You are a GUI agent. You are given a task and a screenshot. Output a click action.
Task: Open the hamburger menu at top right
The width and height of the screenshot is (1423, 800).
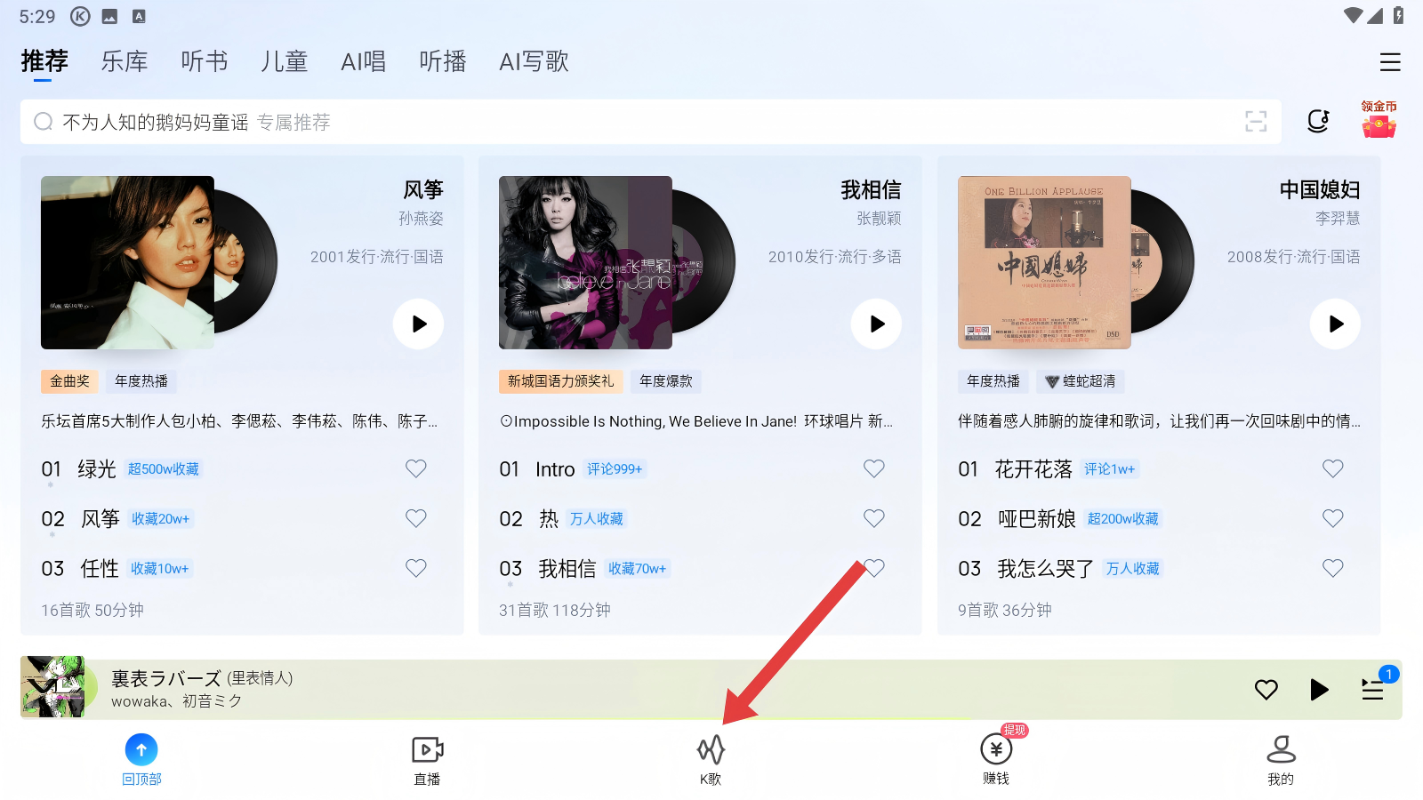(x=1390, y=62)
